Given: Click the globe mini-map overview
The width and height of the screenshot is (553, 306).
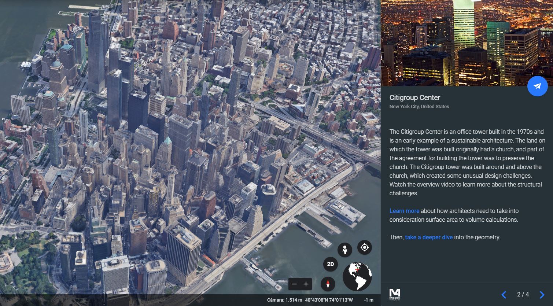Looking at the screenshot, I should click(357, 276).
